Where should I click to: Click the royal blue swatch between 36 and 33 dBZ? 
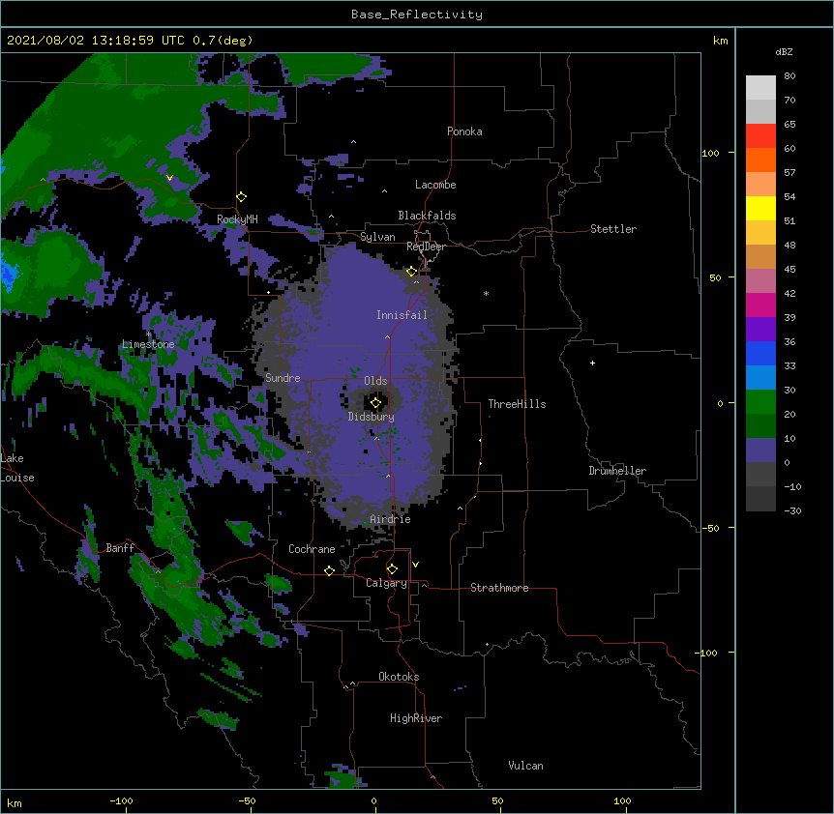(x=760, y=353)
